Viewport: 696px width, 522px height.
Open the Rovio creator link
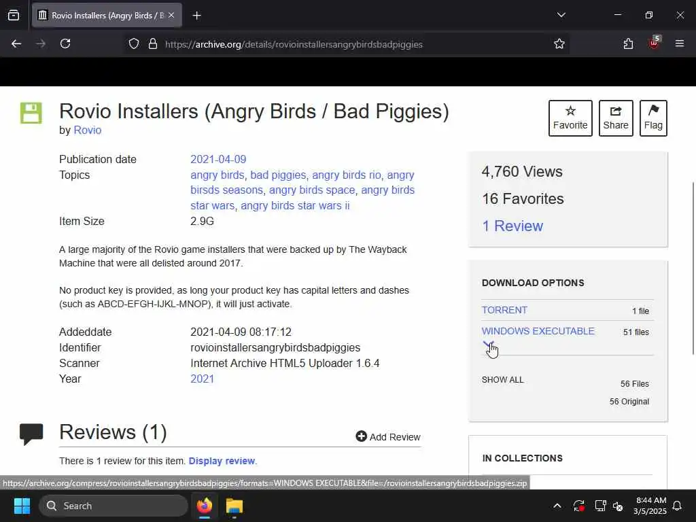[x=88, y=130]
